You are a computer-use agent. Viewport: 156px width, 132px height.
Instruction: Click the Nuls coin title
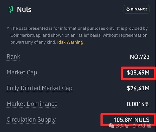coord(24,10)
